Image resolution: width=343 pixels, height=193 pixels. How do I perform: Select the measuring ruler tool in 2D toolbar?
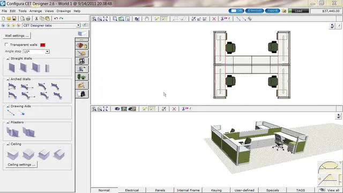[x=250, y=19]
